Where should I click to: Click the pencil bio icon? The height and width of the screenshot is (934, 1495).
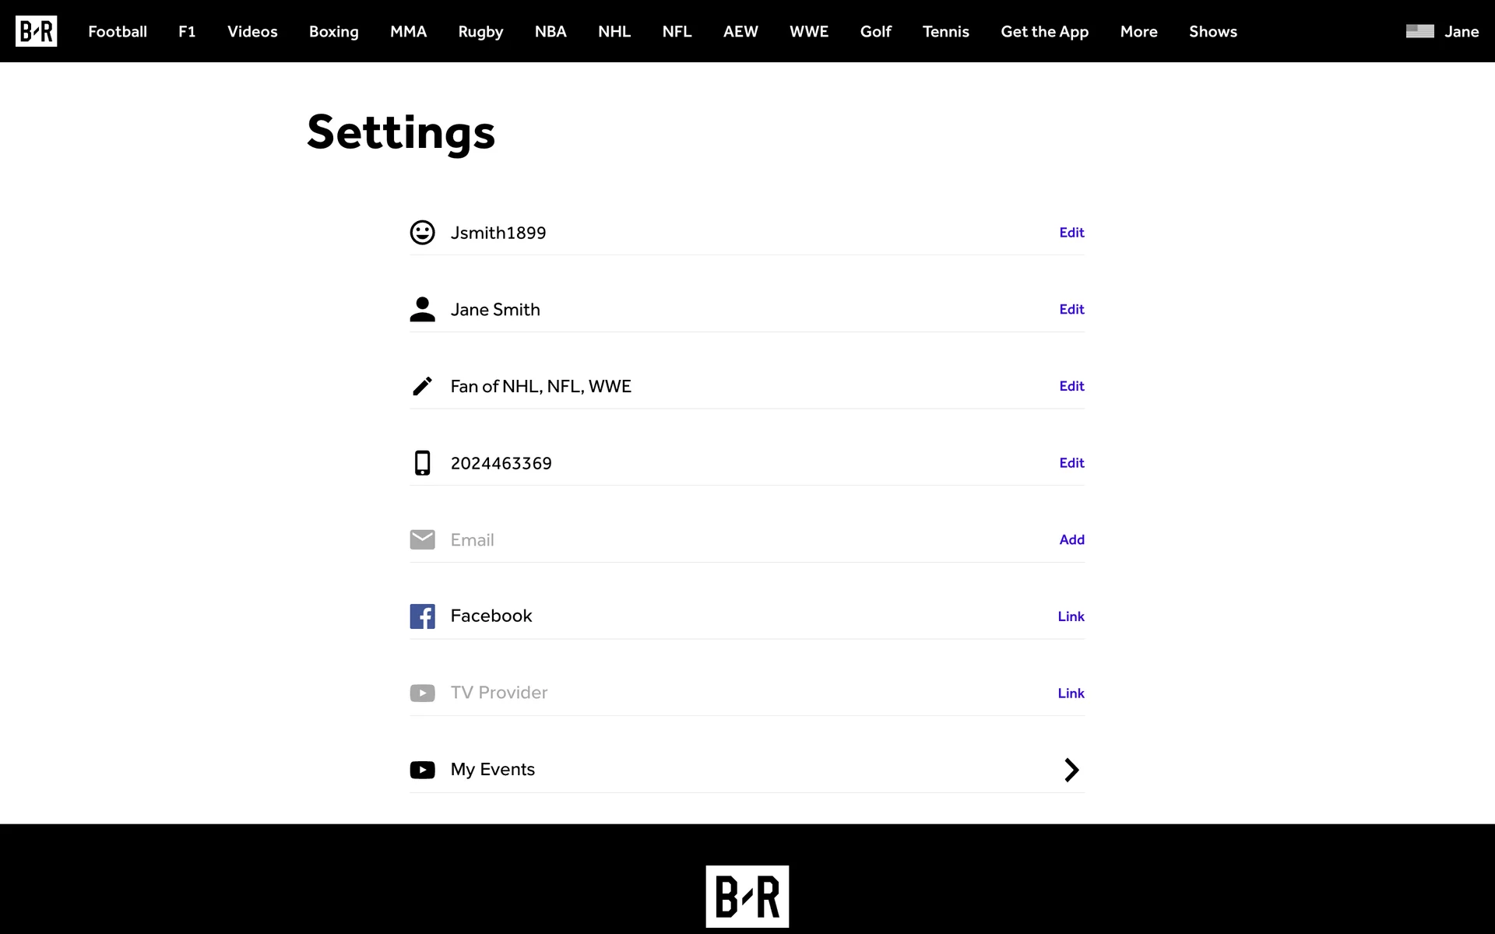422,386
